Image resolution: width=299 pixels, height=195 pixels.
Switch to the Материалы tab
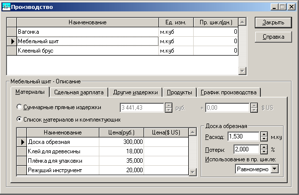tap(30, 92)
